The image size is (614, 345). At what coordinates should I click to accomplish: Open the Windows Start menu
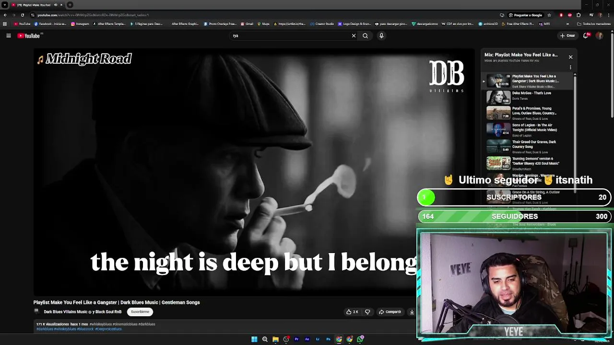coord(254,339)
